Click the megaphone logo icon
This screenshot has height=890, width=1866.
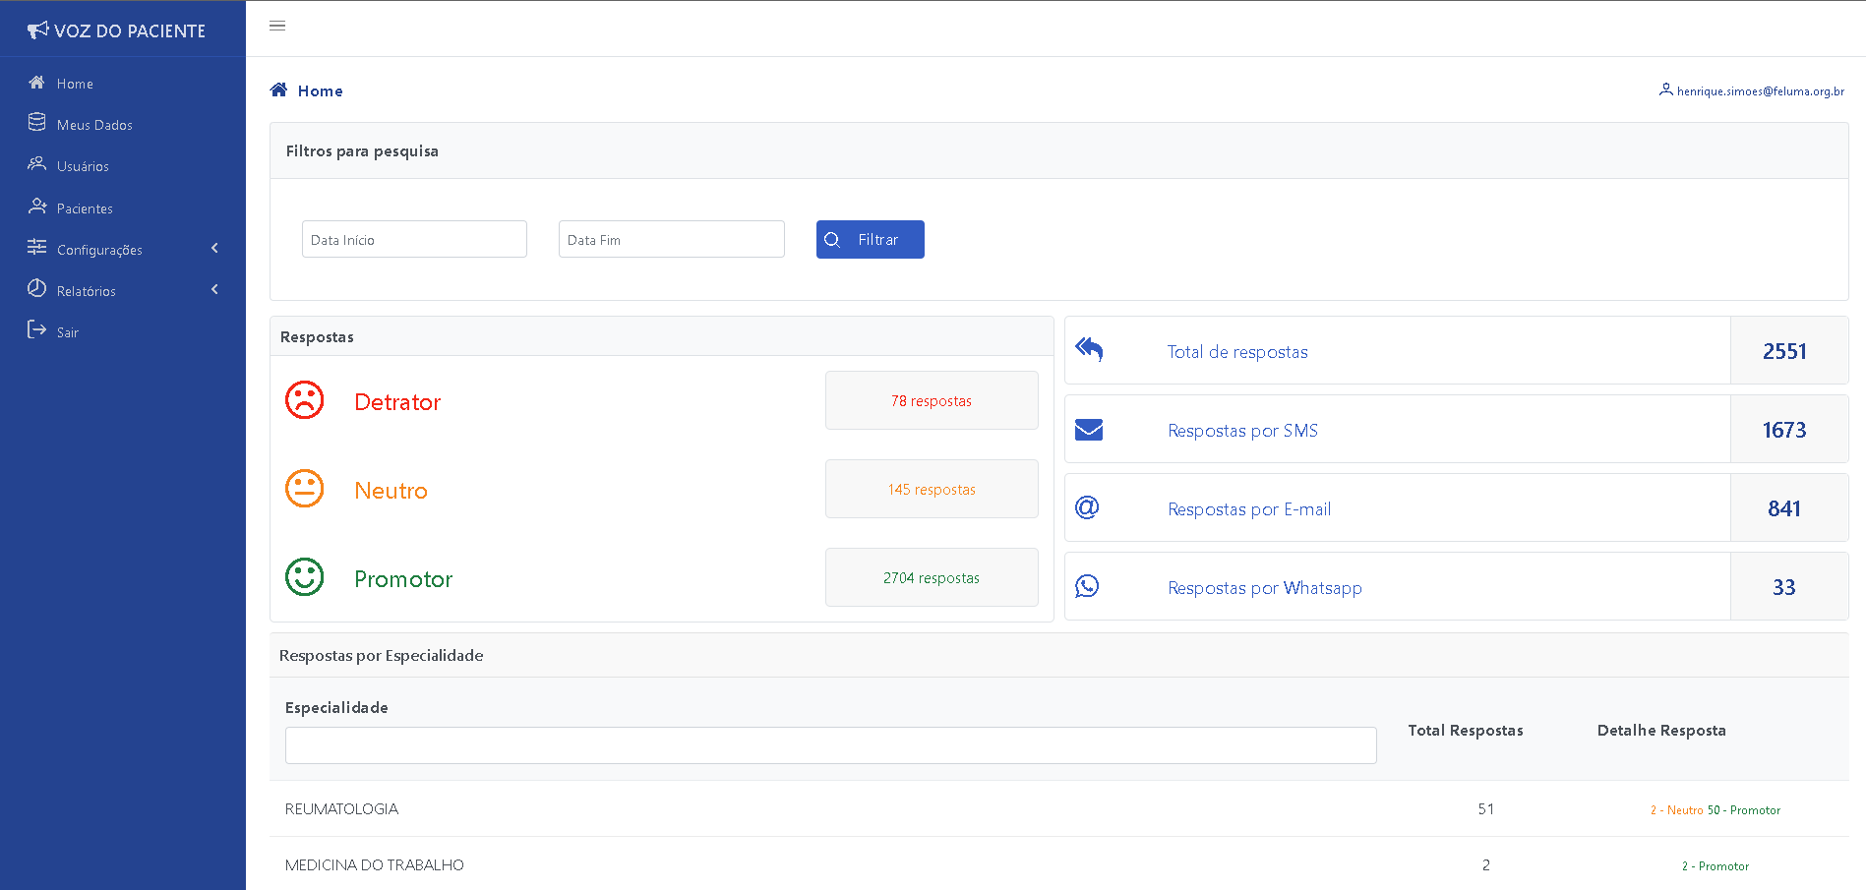(37, 30)
